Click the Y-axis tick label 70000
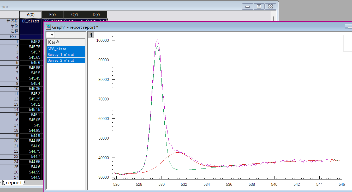Image resolution: width=352 pixels, height=192 pixels. pos(103,99)
